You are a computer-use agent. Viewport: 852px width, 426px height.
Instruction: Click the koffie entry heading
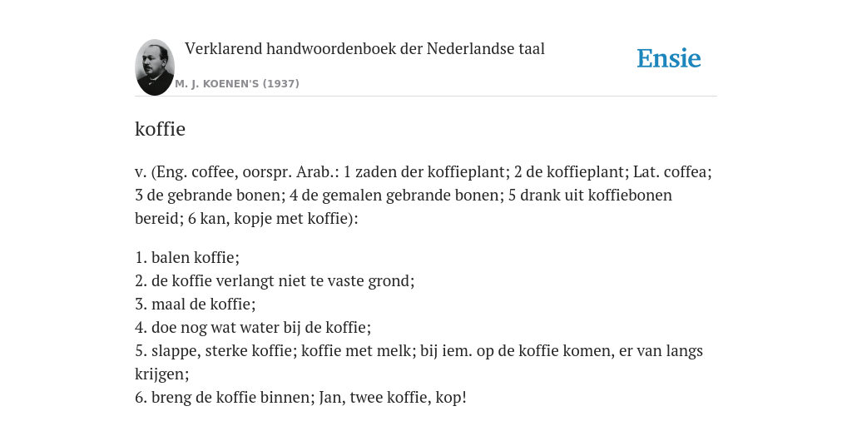[160, 129]
